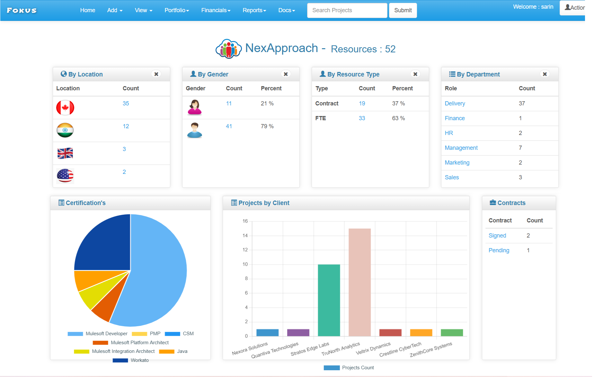Image resolution: width=594 pixels, height=377 pixels.
Task: Click the USA flag icon
Action: (65, 176)
